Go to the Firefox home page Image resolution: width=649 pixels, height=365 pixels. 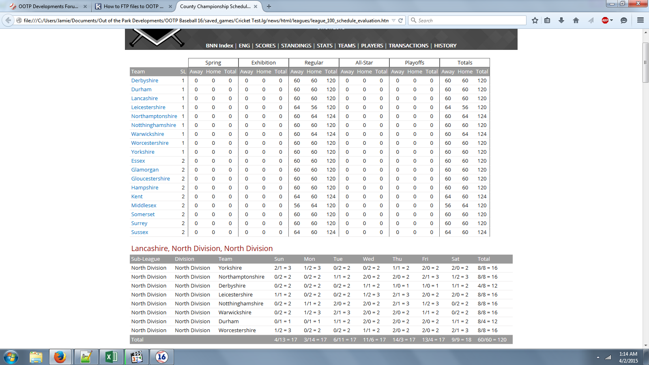(576, 20)
